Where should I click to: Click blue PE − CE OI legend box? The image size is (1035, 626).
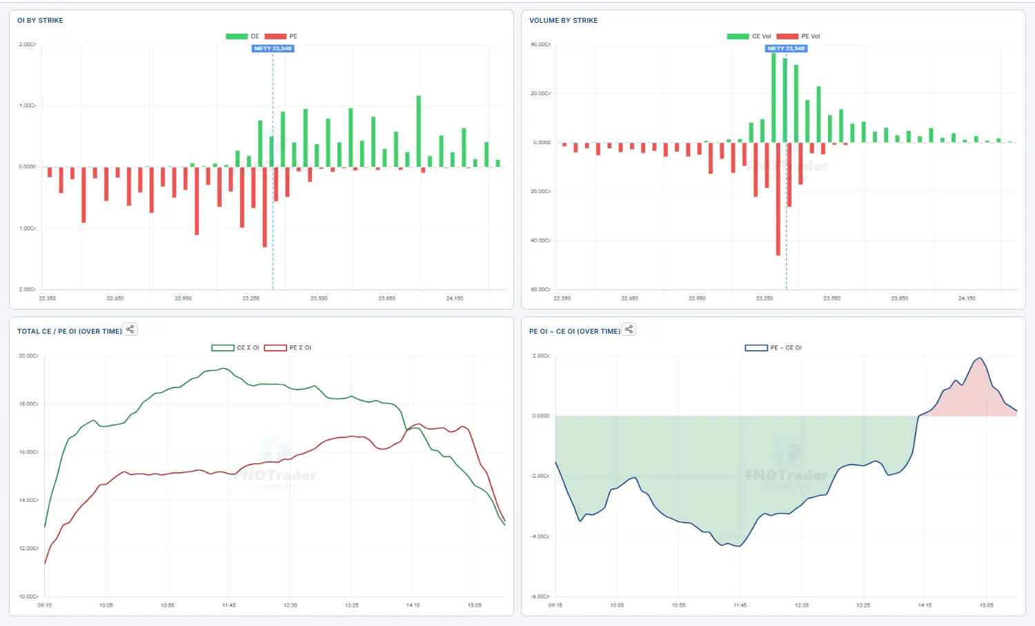tap(756, 347)
